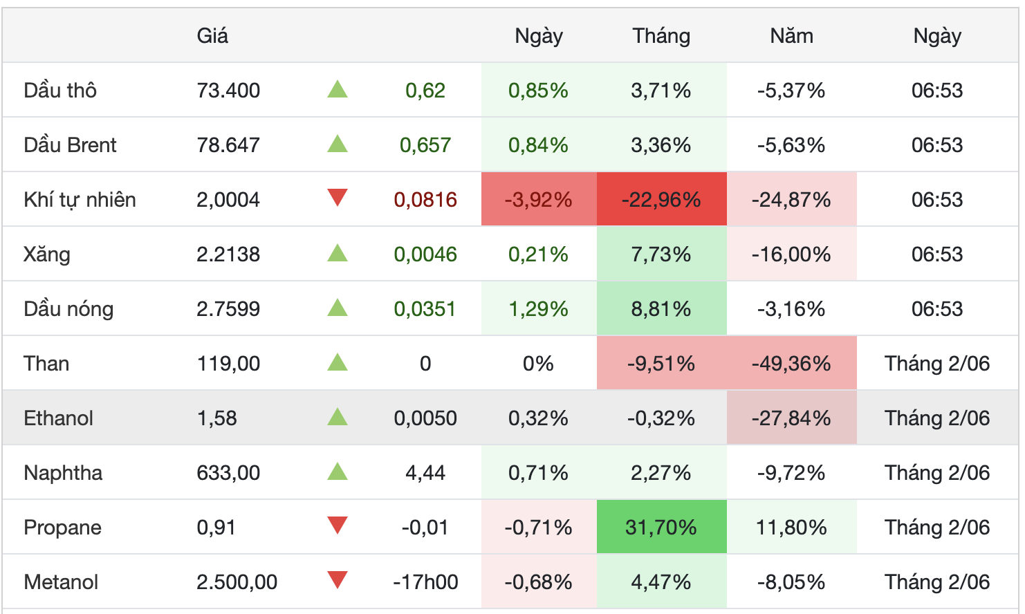
Task: Click the red 0,0816 change for Khí tự nhiên
Action: coord(425,200)
